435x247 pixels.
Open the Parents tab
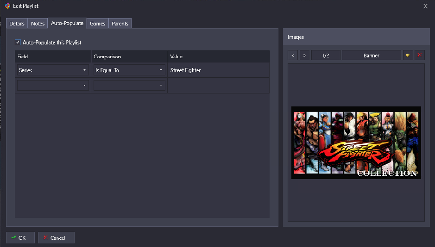pyautogui.click(x=120, y=23)
